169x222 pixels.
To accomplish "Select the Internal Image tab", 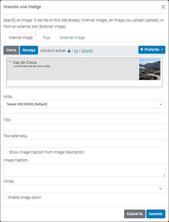I will [21, 38].
